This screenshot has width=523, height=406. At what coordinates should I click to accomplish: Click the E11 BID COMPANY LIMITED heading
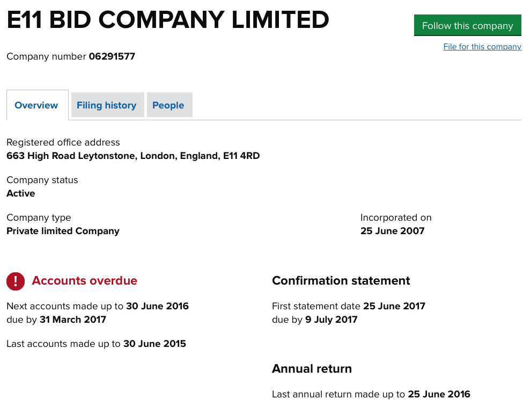coord(168,19)
